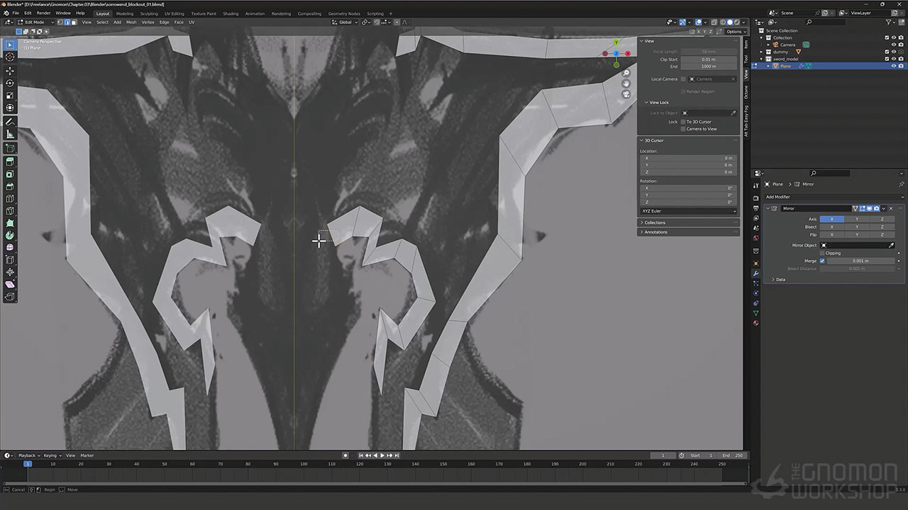
Task: Expand the Collections panel
Action: [x=655, y=222]
